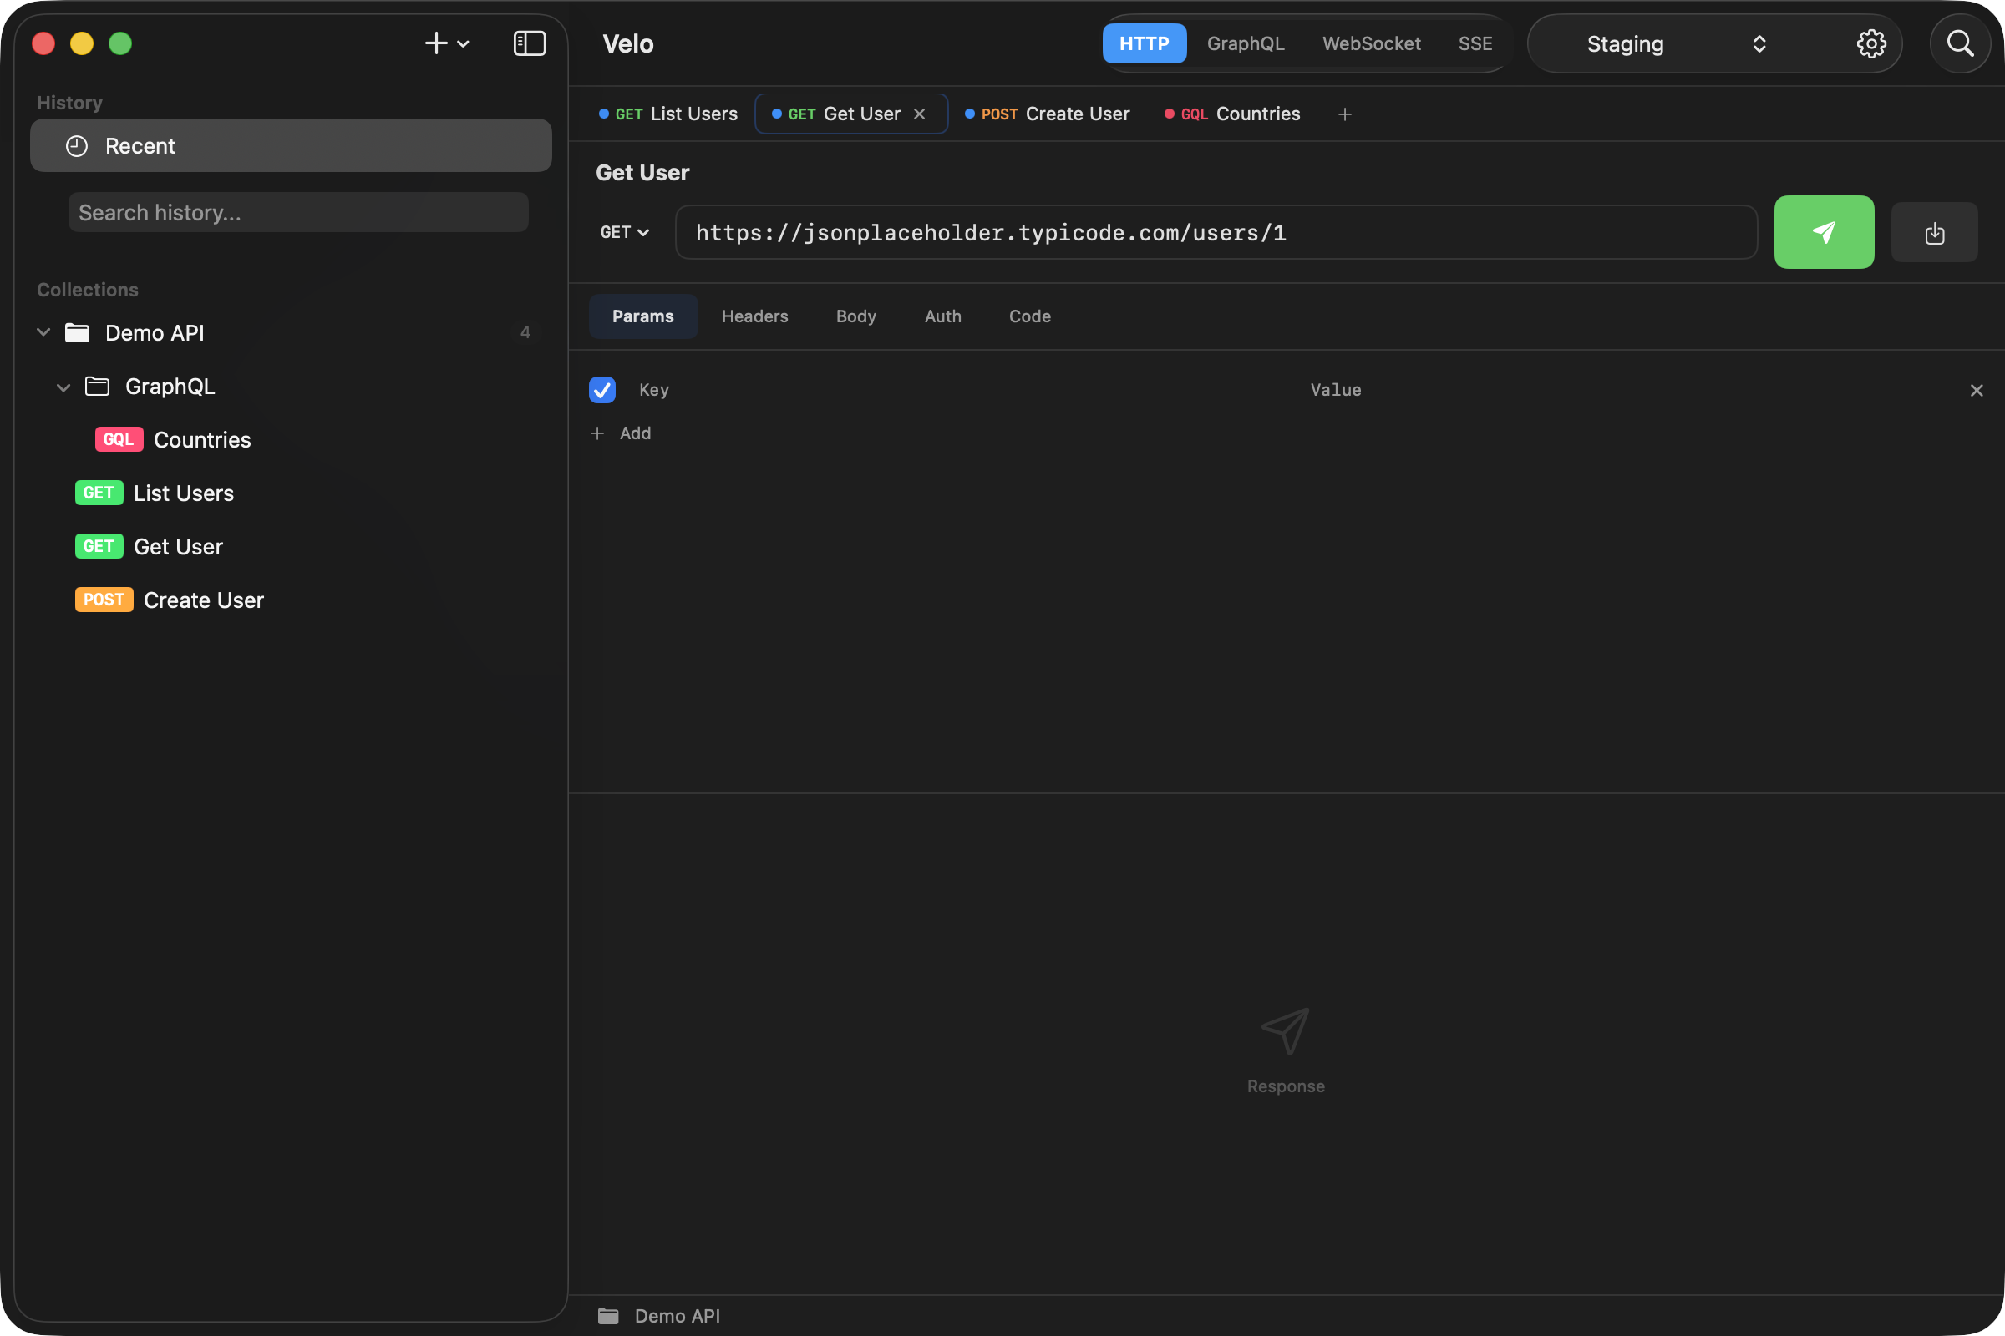Click Add to add a param
2005x1336 pixels.
click(621, 433)
